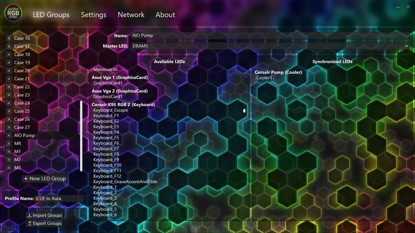Select the M2 group
The height and width of the screenshot is (233, 415).
pos(17,160)
